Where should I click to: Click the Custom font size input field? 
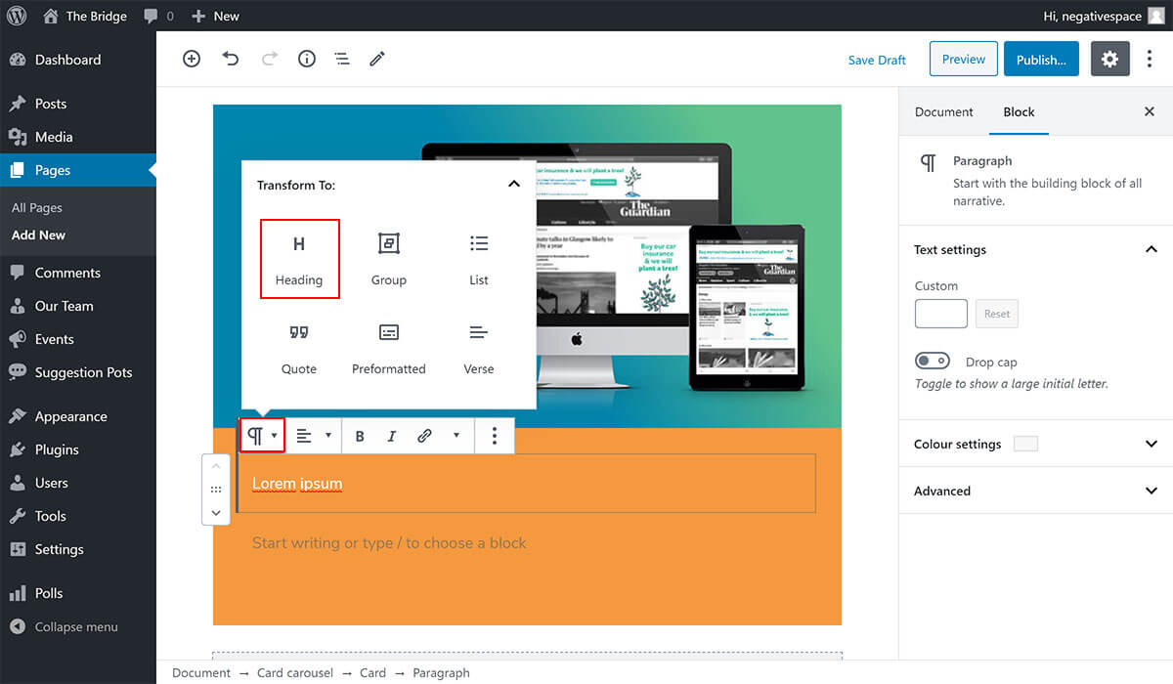pyautogui.click(x=940, y=314)
